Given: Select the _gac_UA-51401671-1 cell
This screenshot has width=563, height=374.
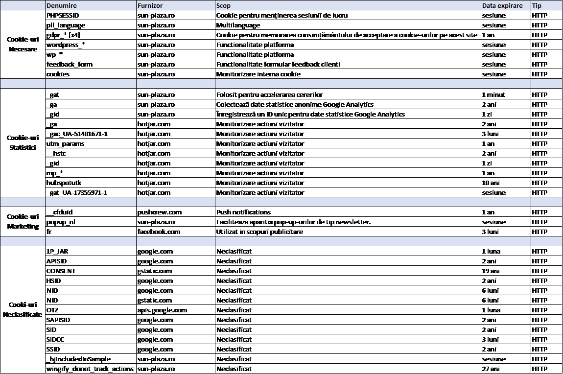Looking at the screenshot, I should [91, 134].
